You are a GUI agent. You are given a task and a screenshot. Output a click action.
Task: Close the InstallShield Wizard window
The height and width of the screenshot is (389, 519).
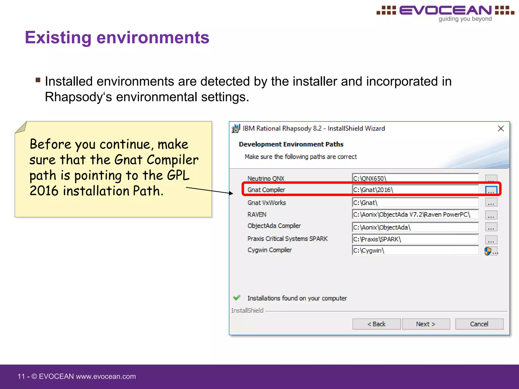(501, 129)
